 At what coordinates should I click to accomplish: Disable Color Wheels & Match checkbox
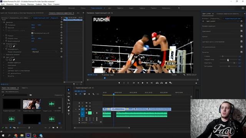241,41
